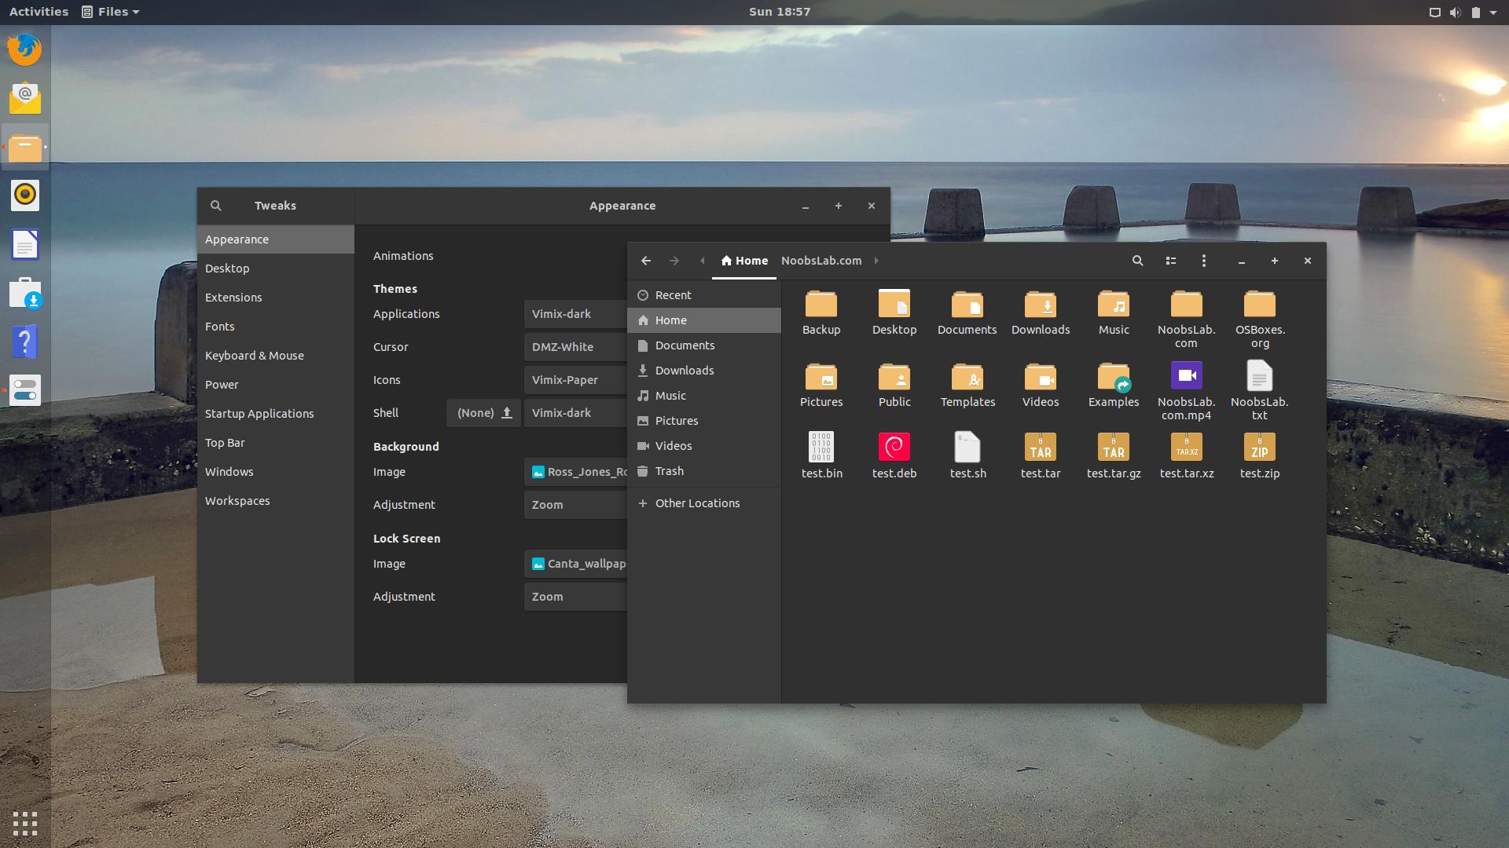Open search in the Tweaks window
This screenshot has width=1509, height=848.
tap(216, 205)
